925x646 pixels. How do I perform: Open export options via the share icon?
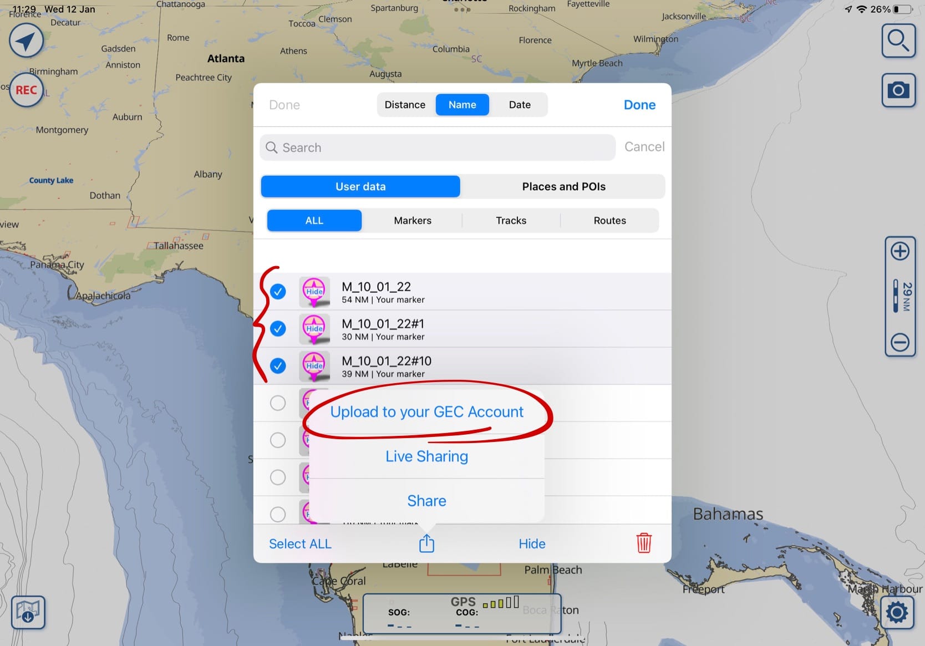click(x=426, y=543)
